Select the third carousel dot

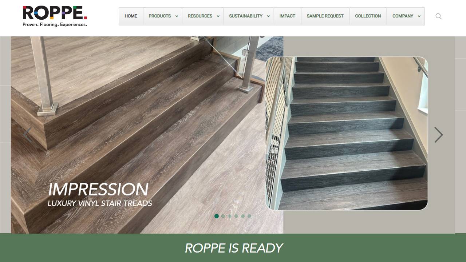230,216
